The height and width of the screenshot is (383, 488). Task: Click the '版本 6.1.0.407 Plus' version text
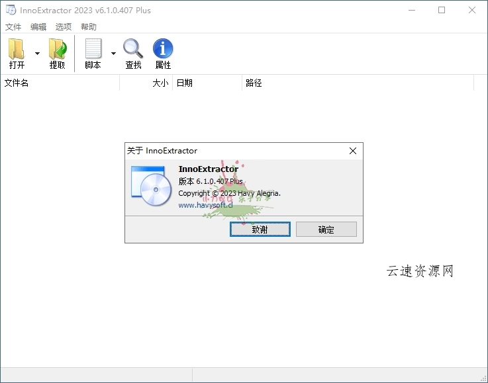coord(211,181)
